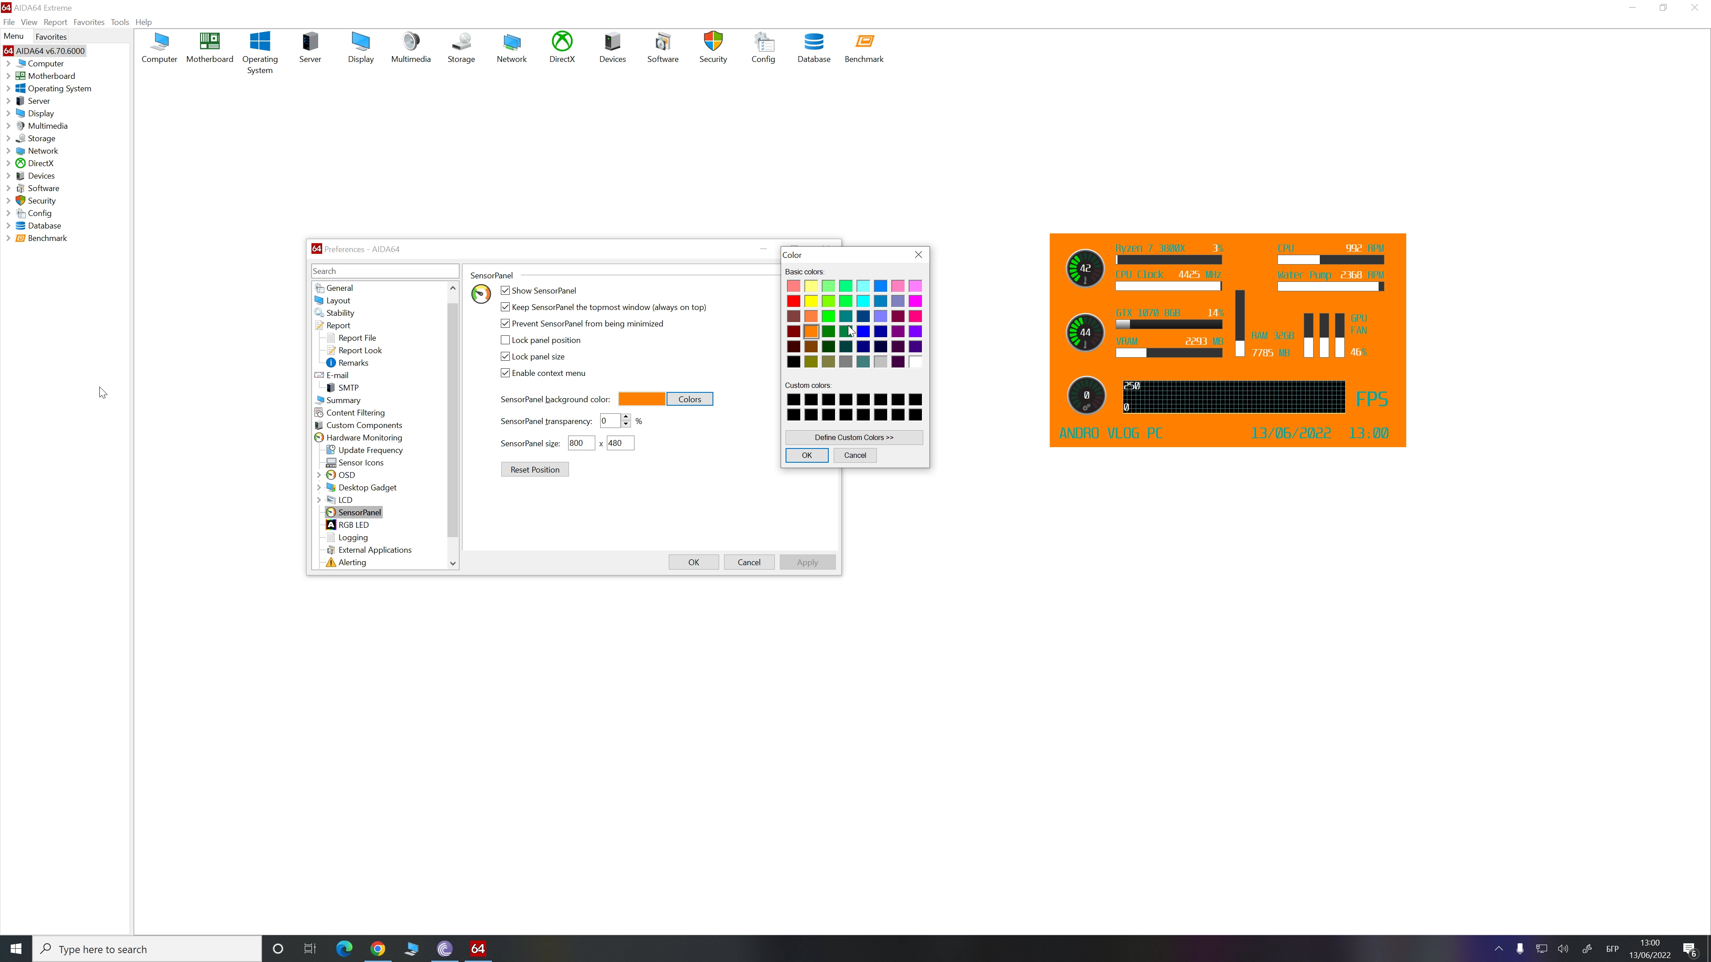The width and height of the screenshot is (1711, 962).
Task: Toggle Show SensorPanel checkbox
Action: pos(505,291)
